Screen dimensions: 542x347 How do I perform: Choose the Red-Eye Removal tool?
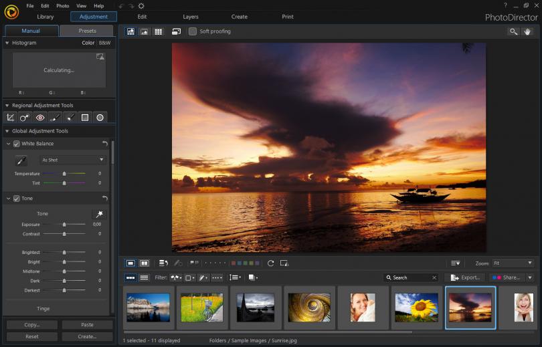[x=40, y=118]
